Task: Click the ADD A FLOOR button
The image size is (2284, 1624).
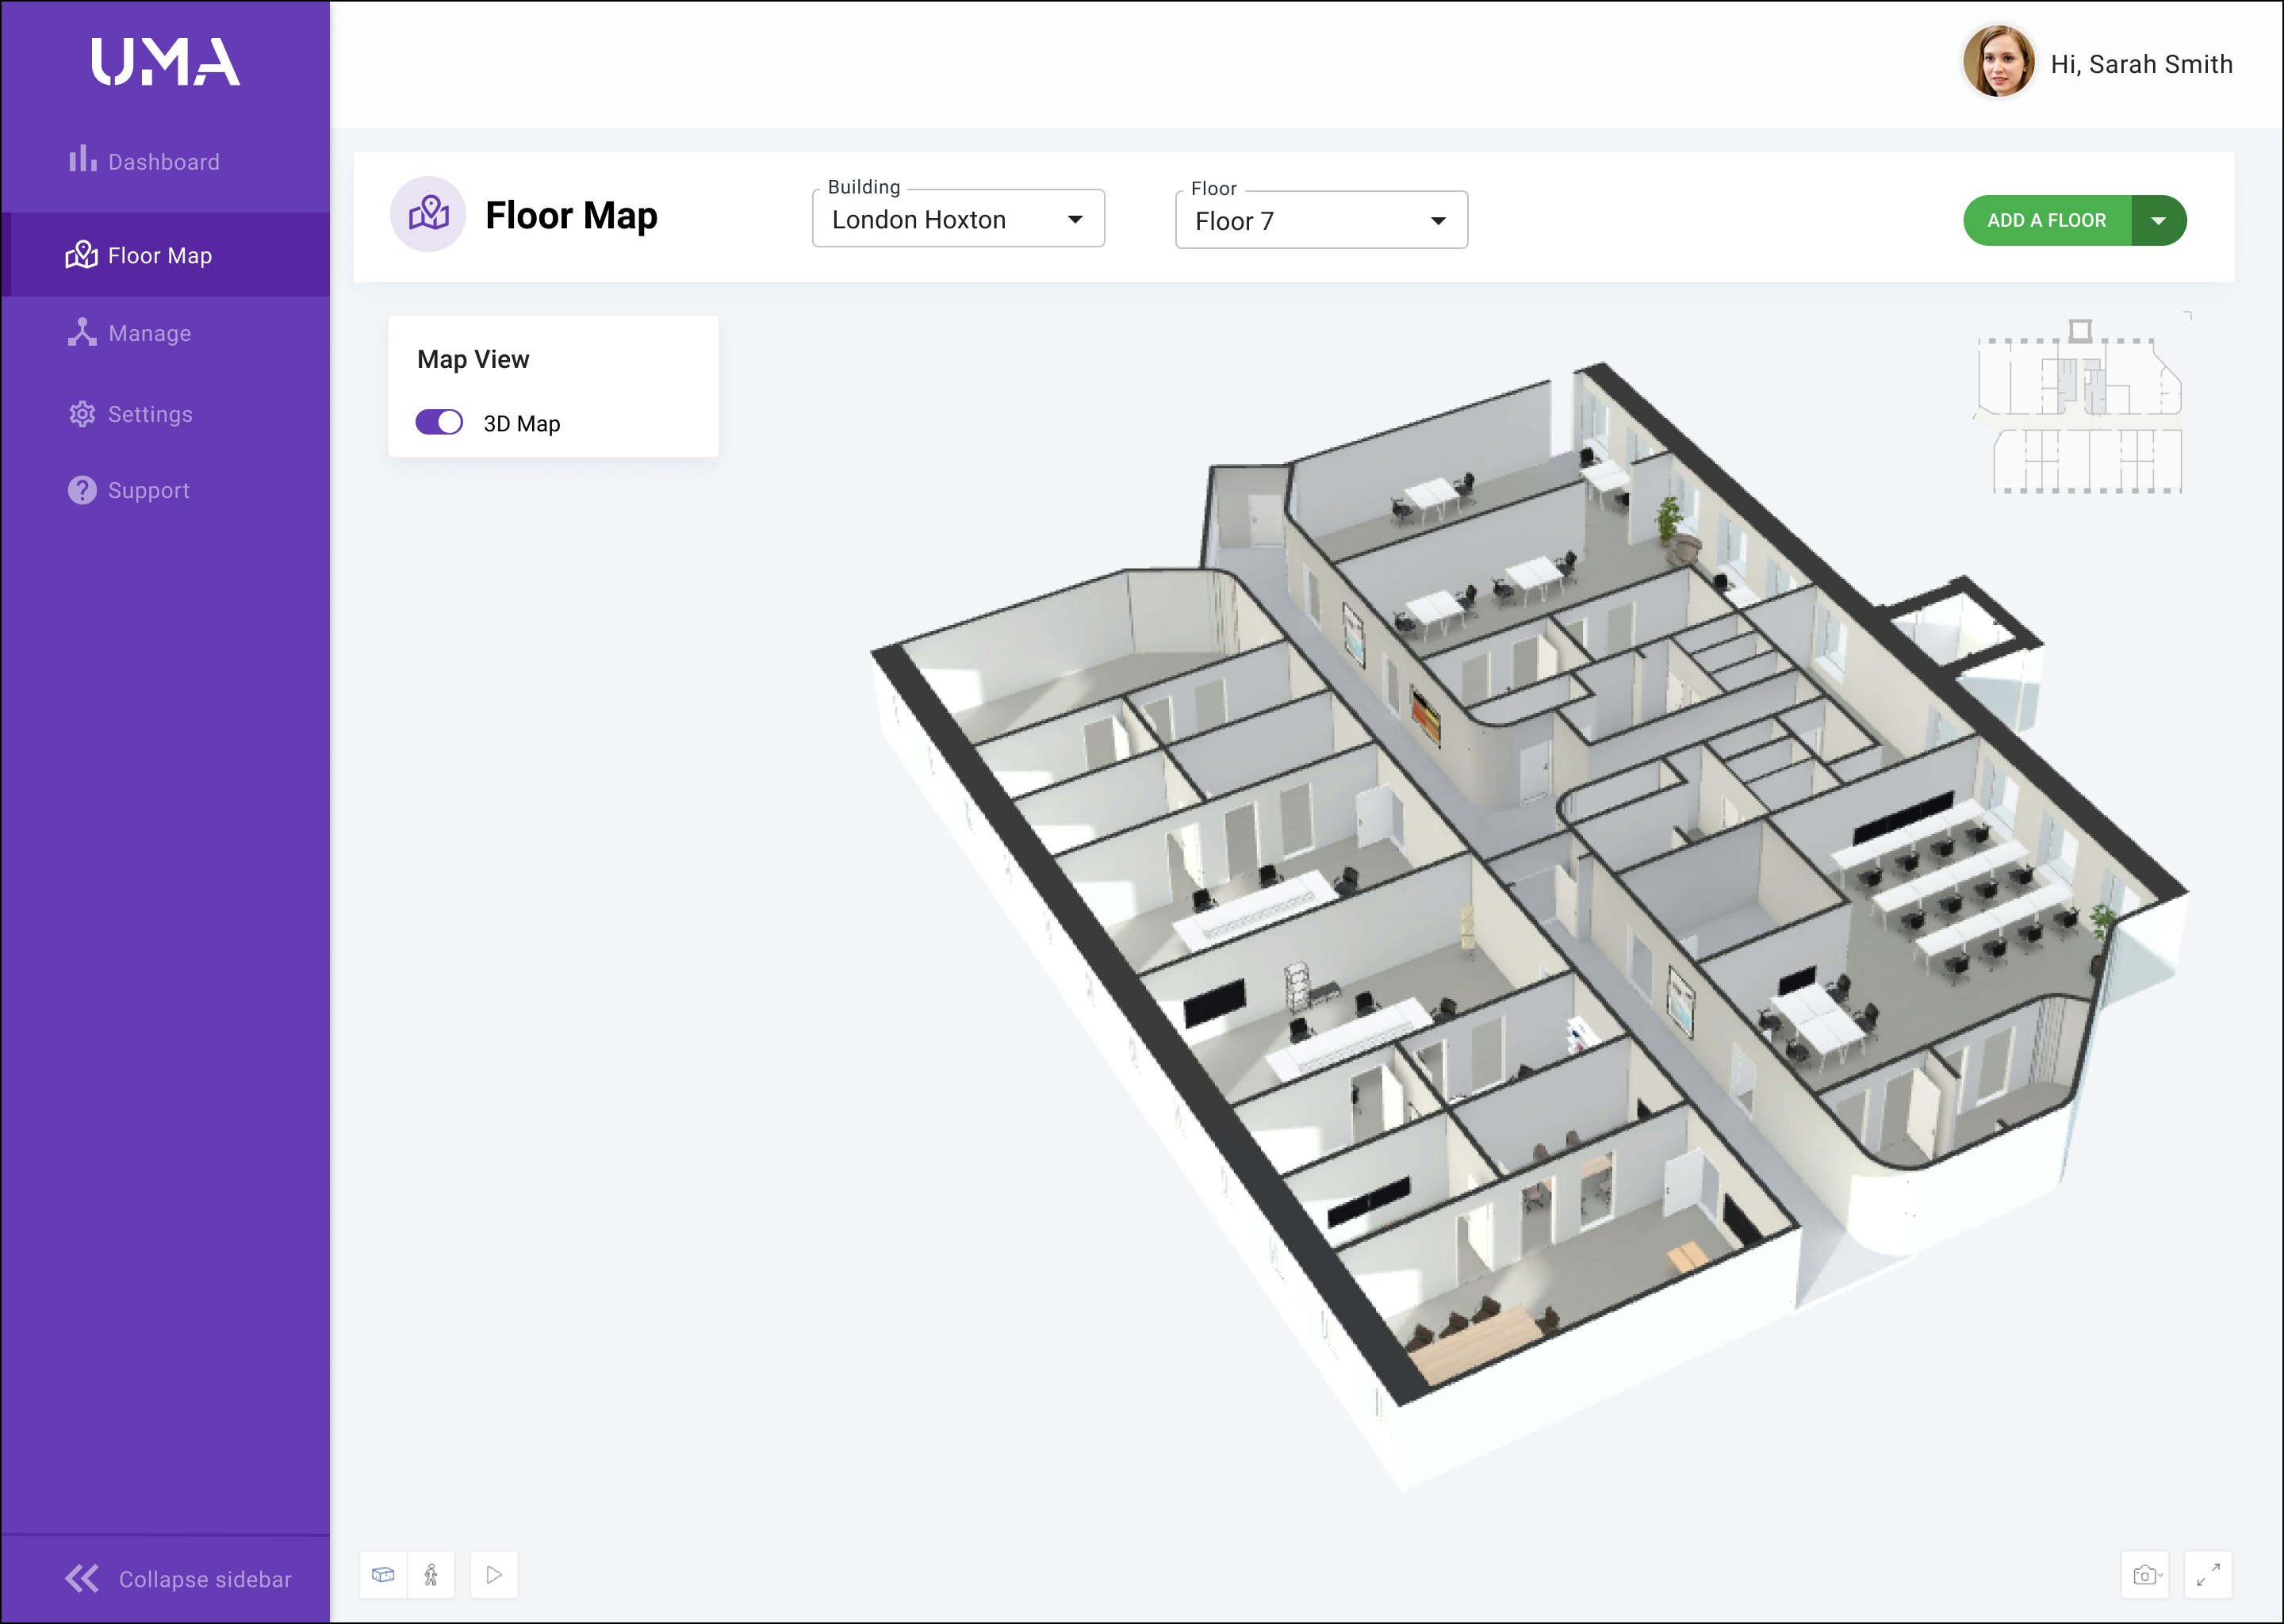Action: pos(2046,220)
